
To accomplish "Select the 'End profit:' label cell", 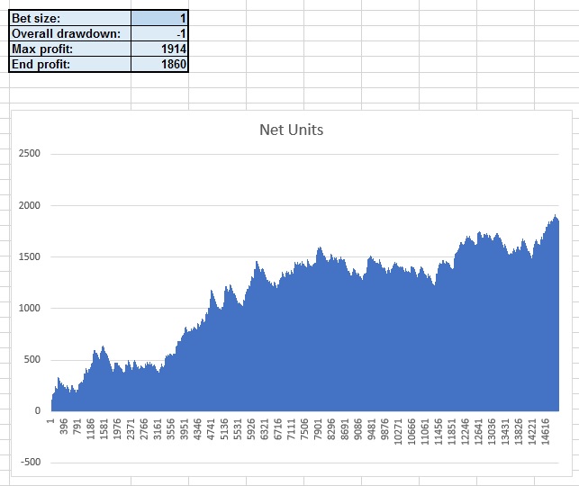I will (x=69, y=65).
